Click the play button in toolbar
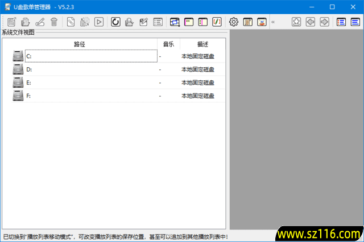Image resolution: width=364 pixels, height=242 pixels. [99, 22]
